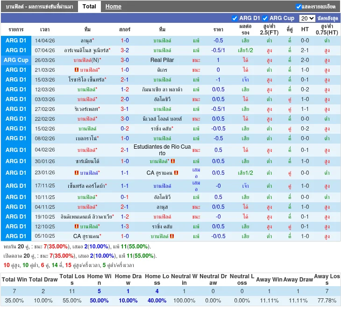Click the 1-3 score on 12/10/25

tap(125, 227)
